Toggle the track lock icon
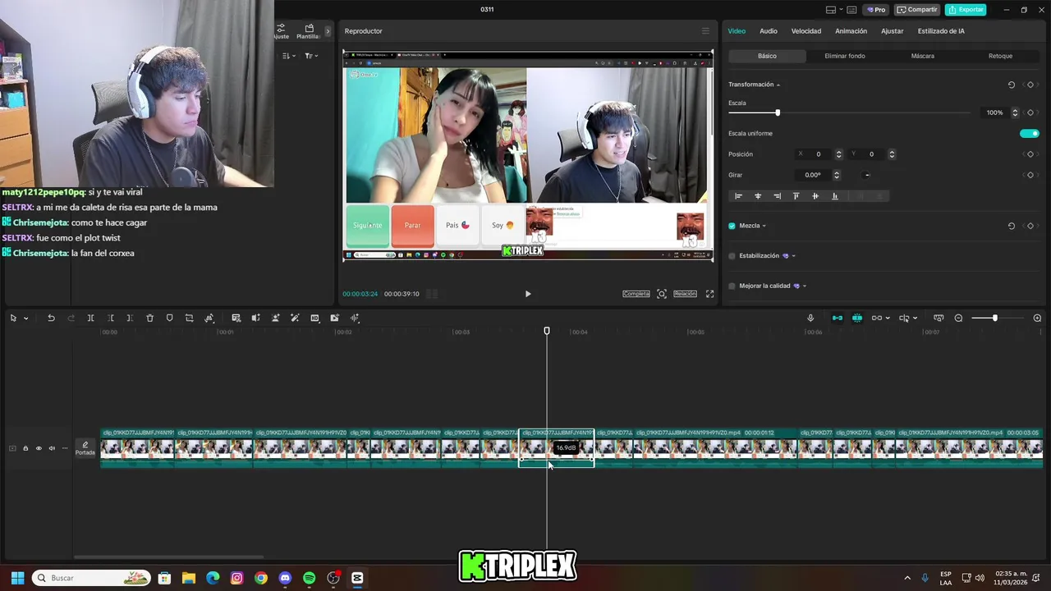 pyautogui.click(x=25, y=448)
